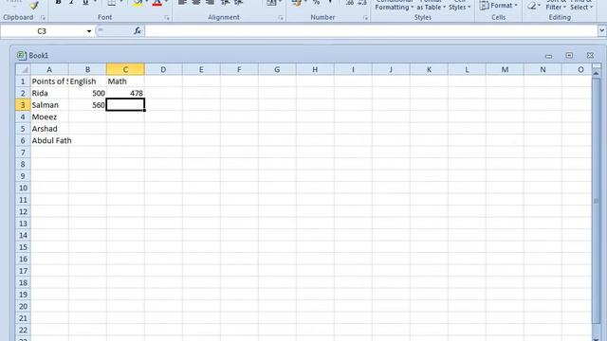607x341 pixels.
Task: Select the cell containing Abdul Fath
Action: 49,141
